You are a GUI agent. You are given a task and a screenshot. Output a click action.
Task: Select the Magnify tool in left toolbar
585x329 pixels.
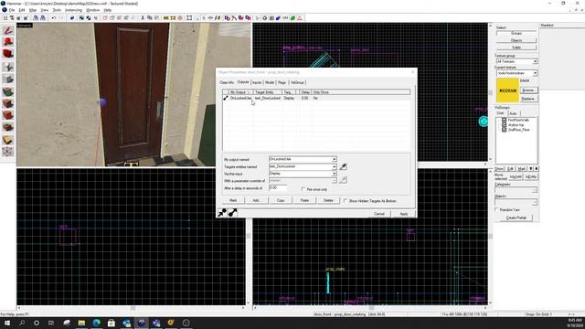(8, 42)
